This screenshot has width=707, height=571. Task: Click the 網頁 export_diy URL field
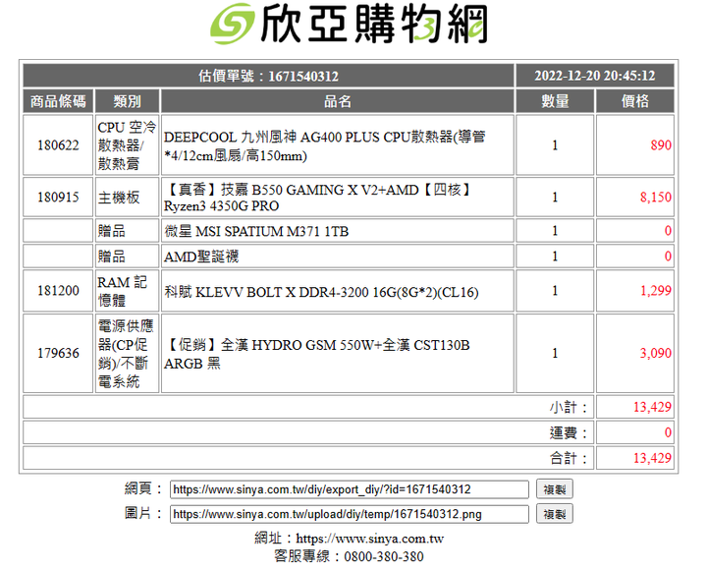(x=349, y=489)
